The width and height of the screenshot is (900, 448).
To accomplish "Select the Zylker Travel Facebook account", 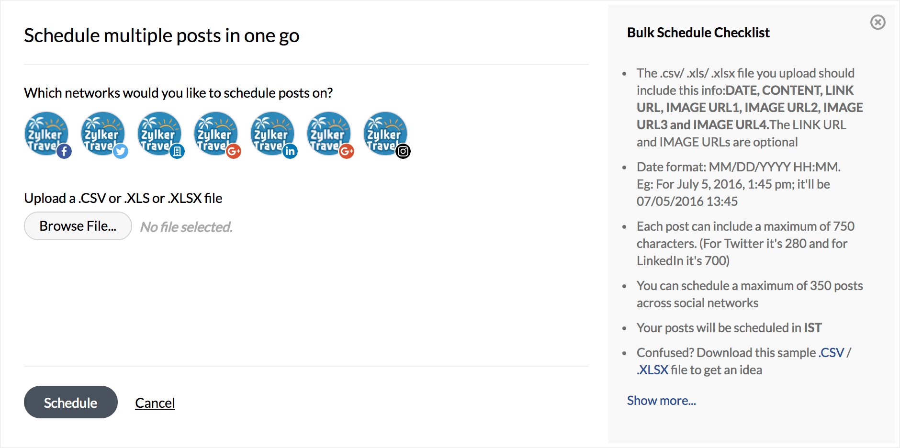I will tap(46, 134).
